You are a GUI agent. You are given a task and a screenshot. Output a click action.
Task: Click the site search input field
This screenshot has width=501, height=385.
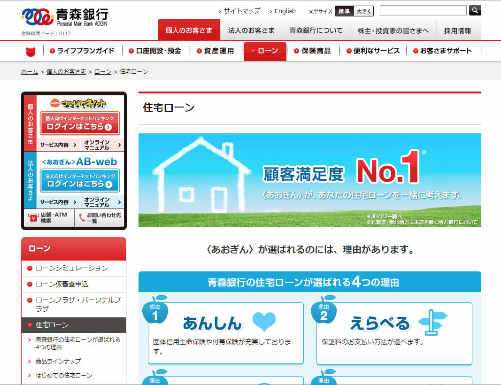pyautogui.click(x=423, y=10)
